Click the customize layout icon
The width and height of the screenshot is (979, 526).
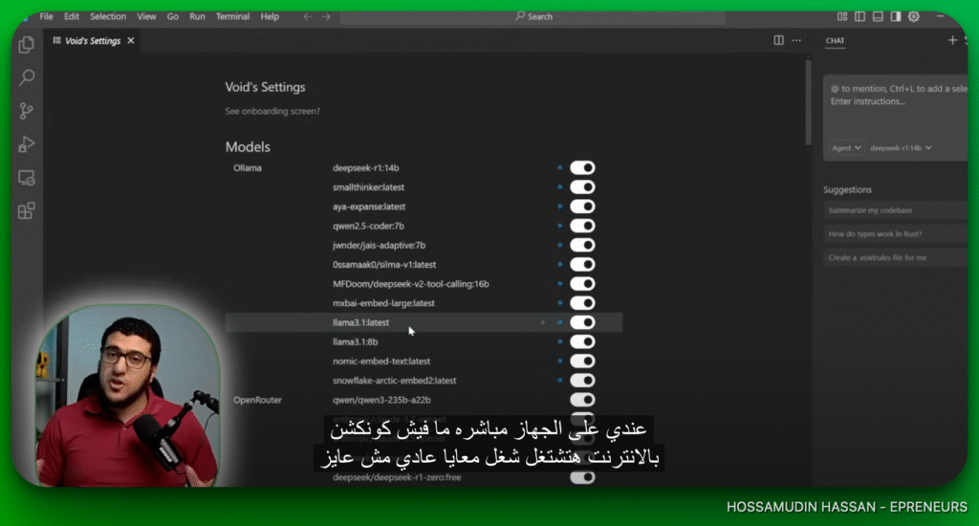tap(842, 16)
